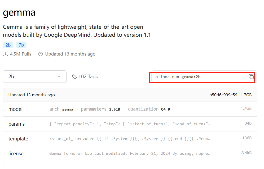Click the 1.7GB size in model row
Viewport: 264px width, 169px height.
tap(246, 108)
